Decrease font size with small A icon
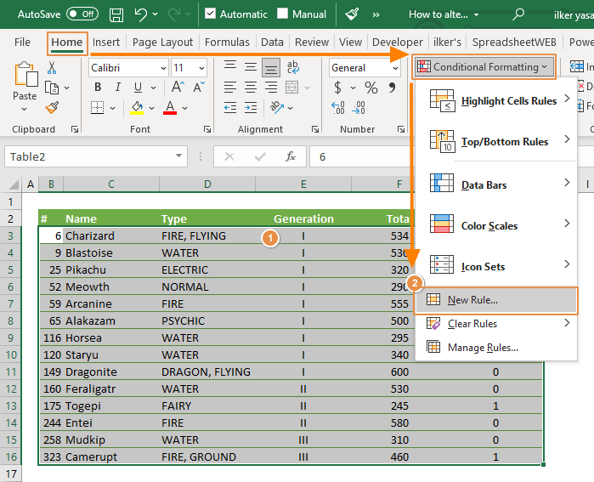 (199, 88)
